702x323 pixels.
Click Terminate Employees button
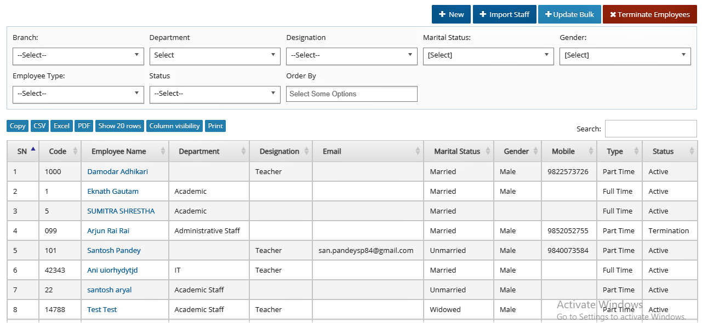coord(650,14)
